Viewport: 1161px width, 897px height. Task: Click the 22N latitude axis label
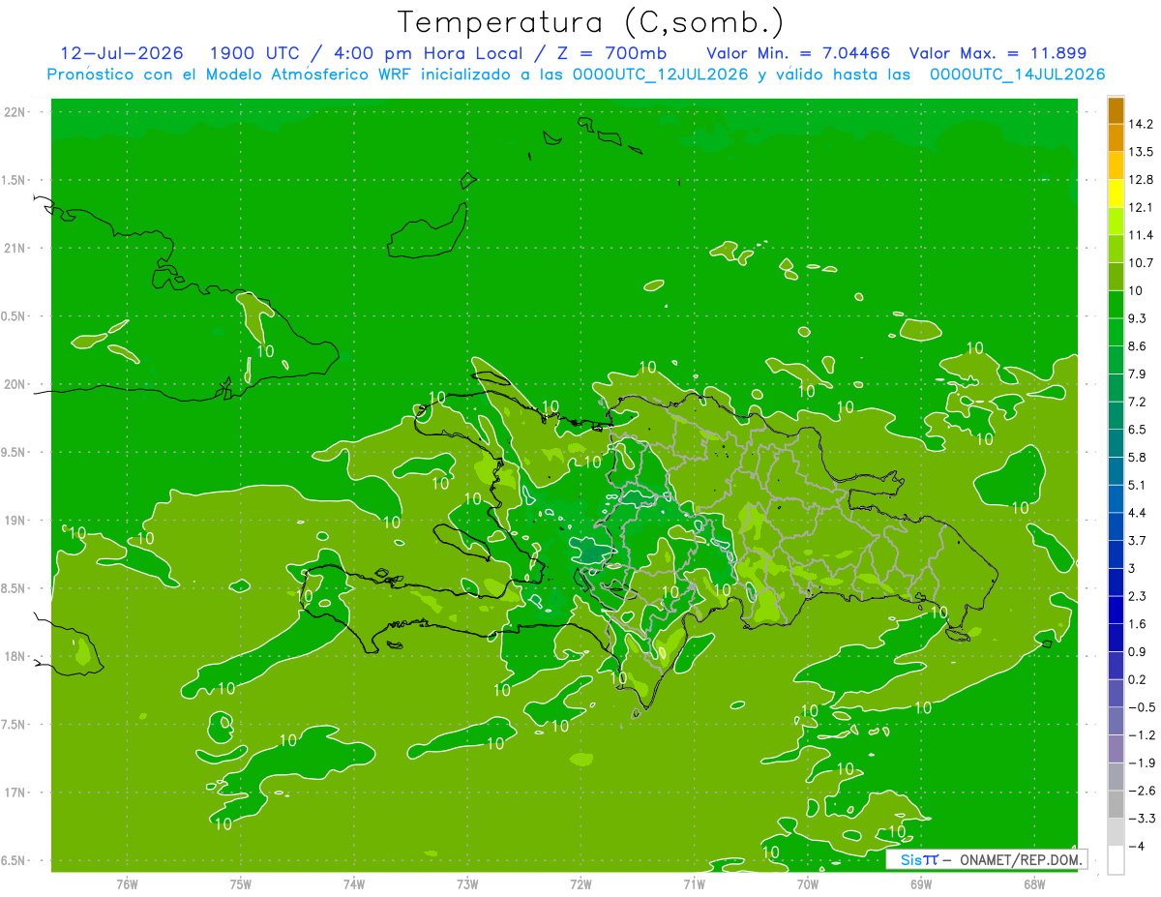15,112
